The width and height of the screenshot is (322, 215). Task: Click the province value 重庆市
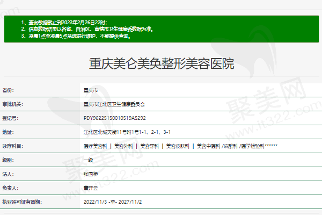coord(91,90)
